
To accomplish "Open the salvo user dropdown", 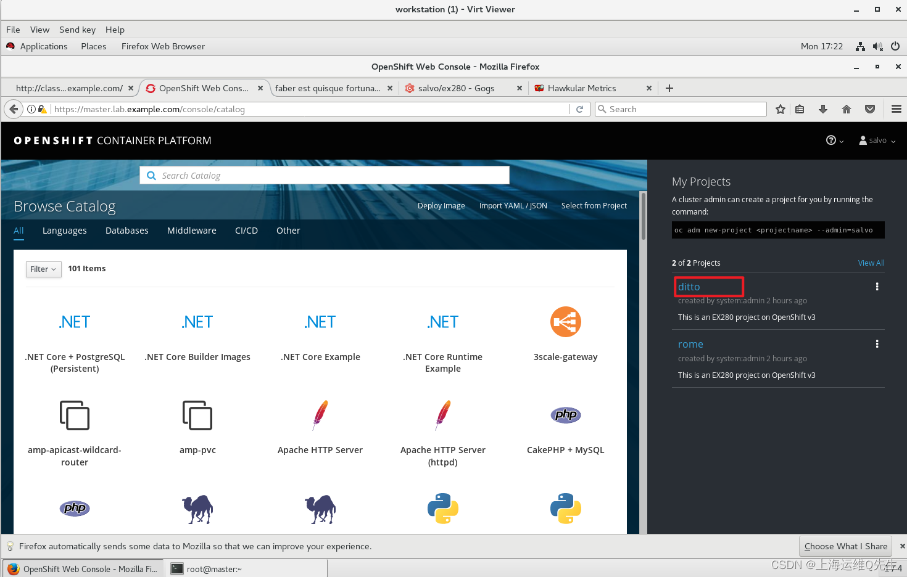I will [877, 141].
